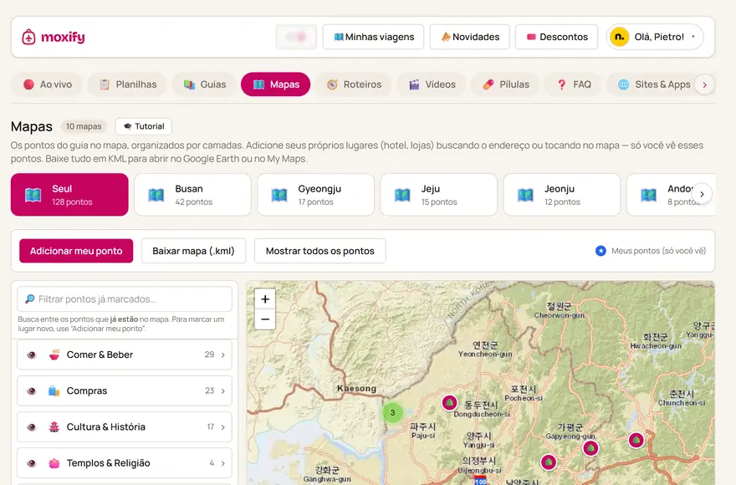Open the Tutorial button
736x485 pixels.
(x=144, y=126)
